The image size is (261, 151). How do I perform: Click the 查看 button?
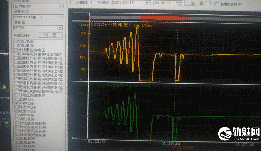point(197,3)
